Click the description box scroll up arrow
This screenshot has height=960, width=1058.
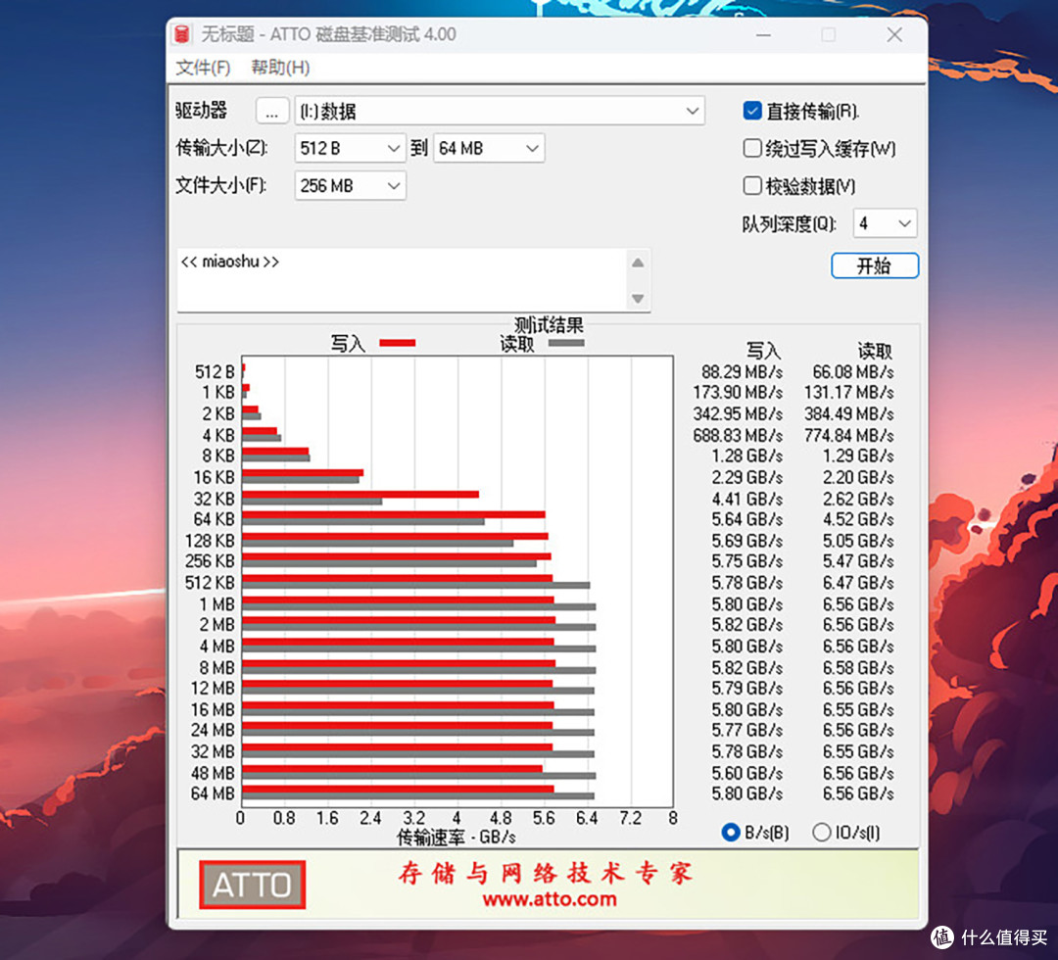(x=638, y=263)
